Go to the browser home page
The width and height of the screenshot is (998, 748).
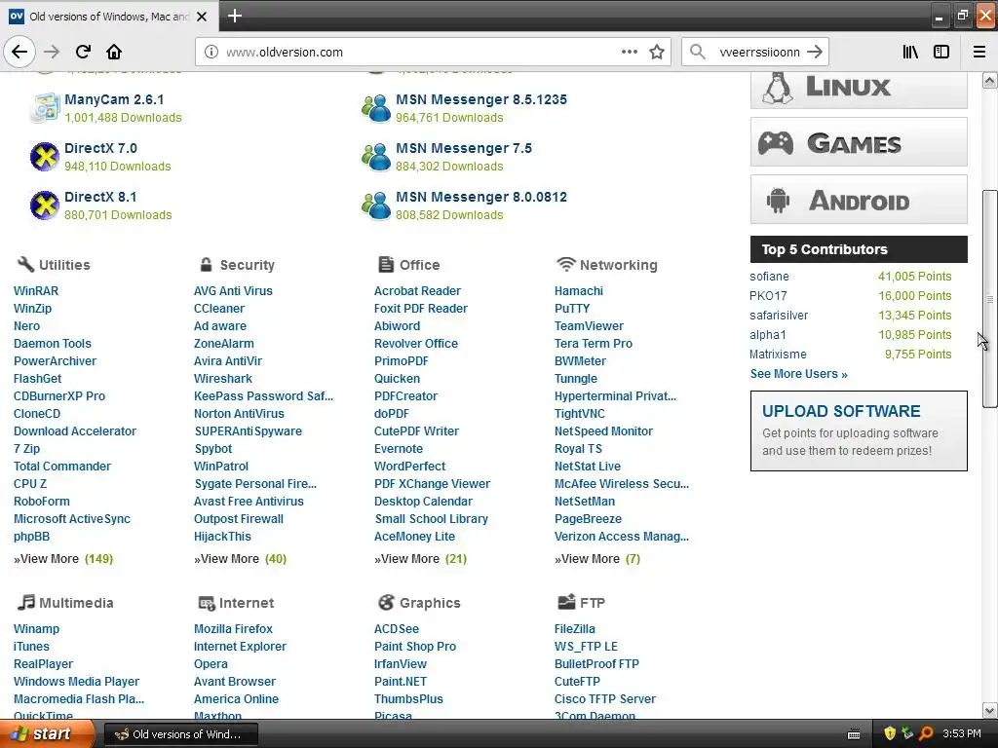point(114,53)
